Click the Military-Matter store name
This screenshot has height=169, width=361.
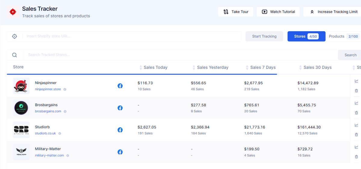click(x=48, y=149)
